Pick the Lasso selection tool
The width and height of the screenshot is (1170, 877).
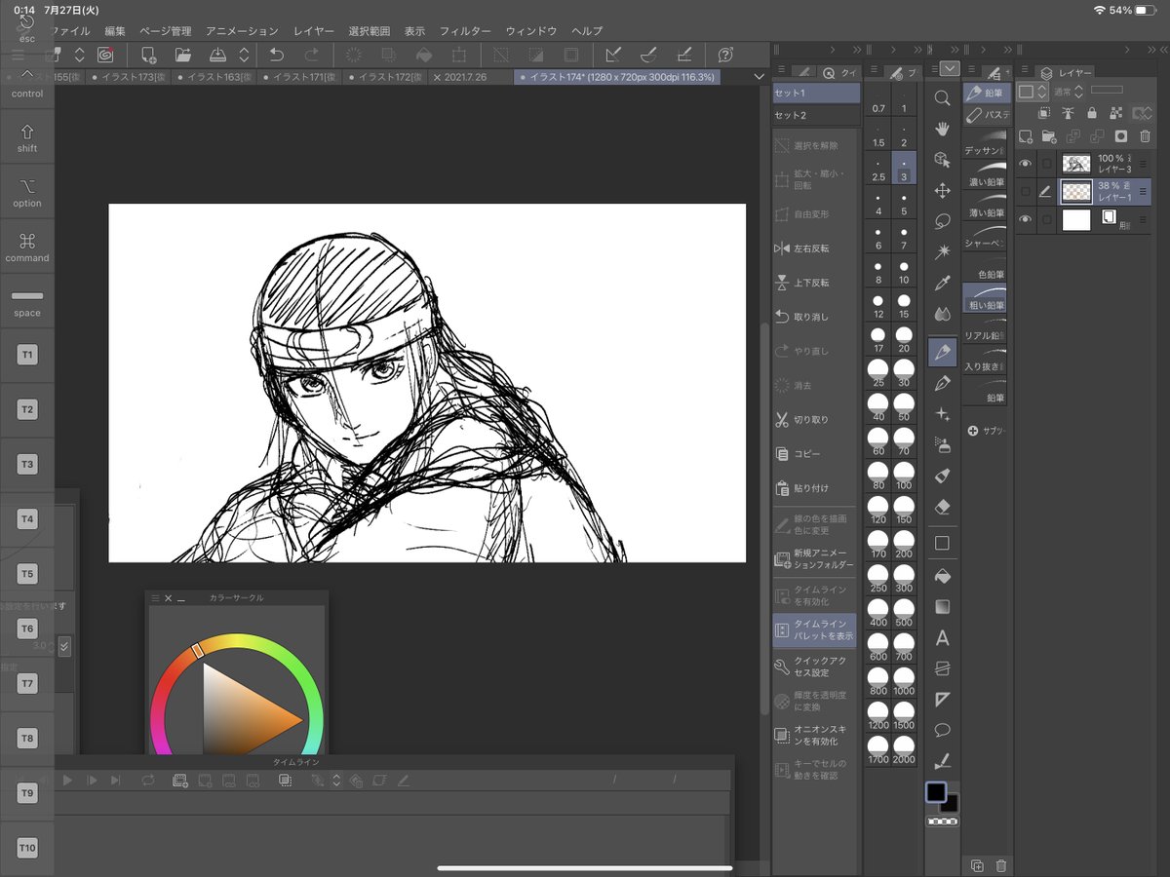point(942,221)
